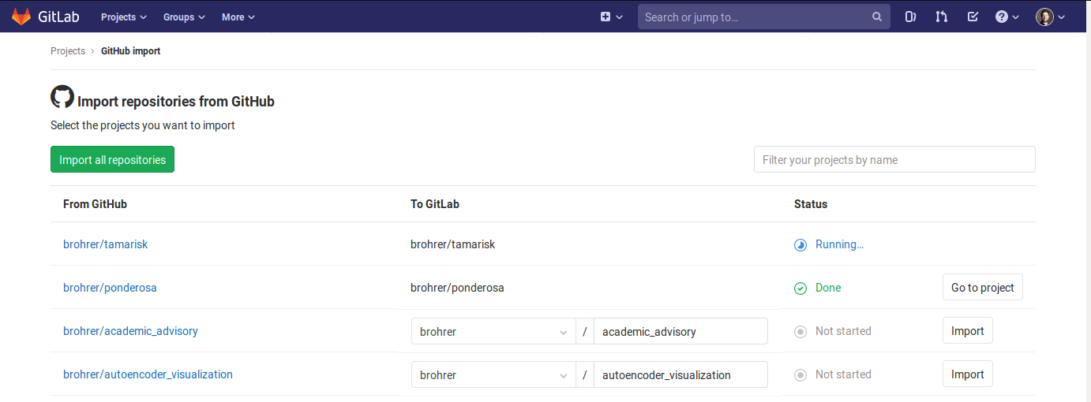Import the autoencoder_visualization repository
This screenshot has height=402, width=1091.
pyautogui.click(x=968, y=374)
